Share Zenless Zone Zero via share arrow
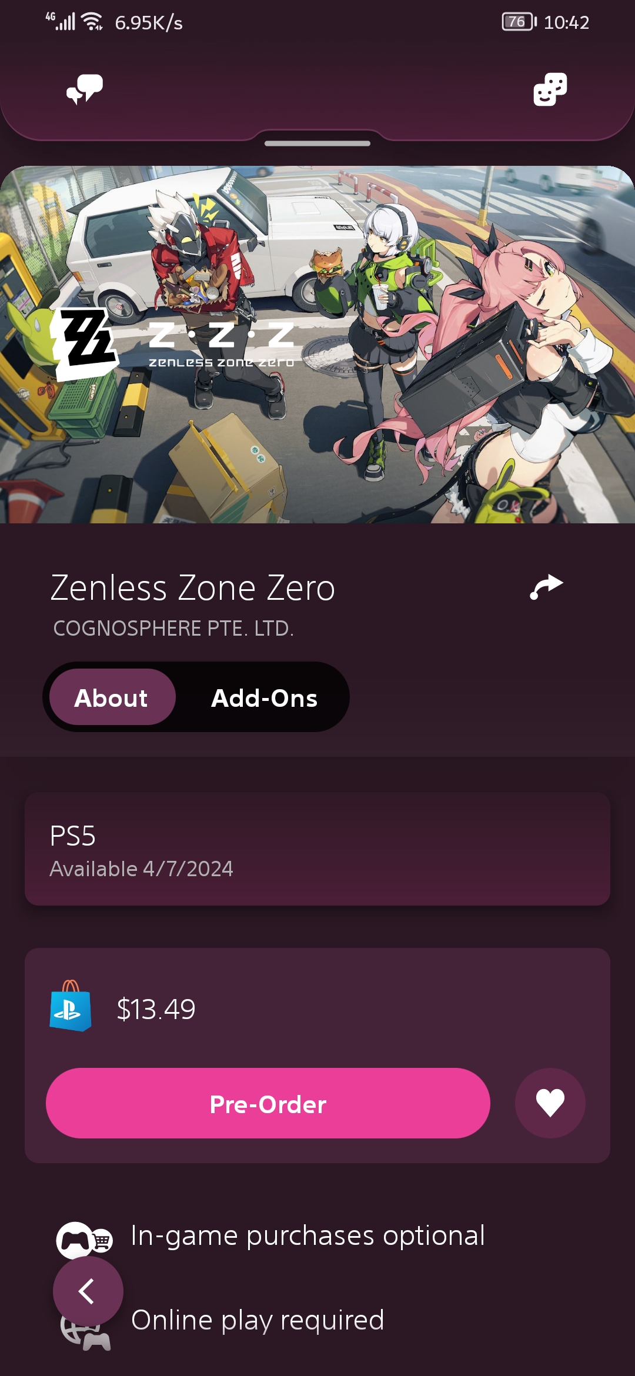This screenshot has height=1376, width=635. tap(547, 586)
